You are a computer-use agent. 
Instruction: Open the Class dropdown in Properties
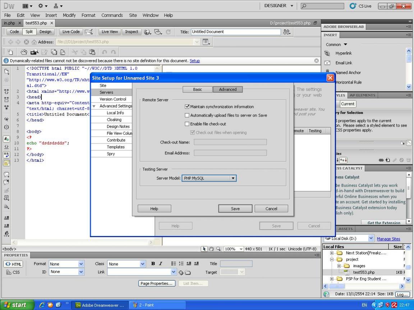pos(142,264)
